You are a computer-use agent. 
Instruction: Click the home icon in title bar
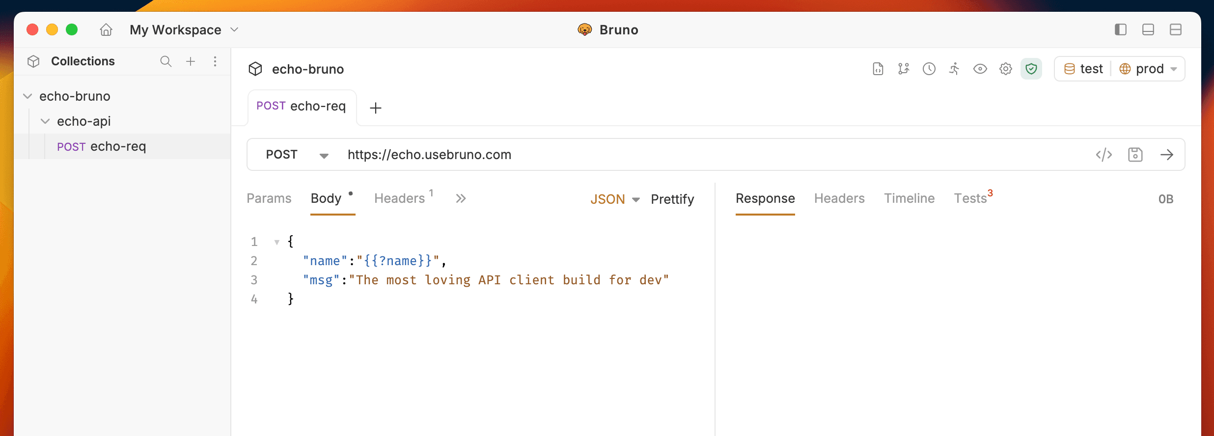(x=106, y=30)
